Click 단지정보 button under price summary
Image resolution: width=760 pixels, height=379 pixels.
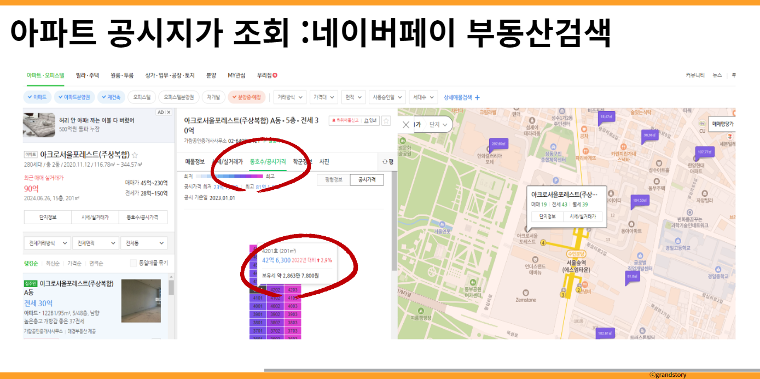[x=48, y=217]
